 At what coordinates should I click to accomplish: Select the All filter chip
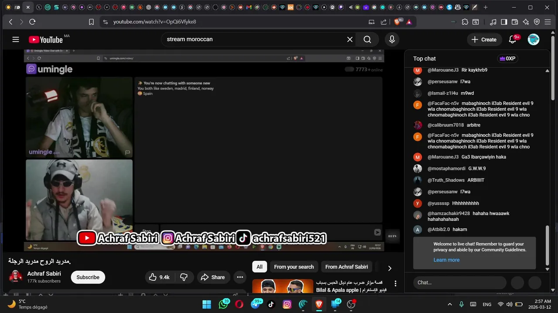(x=259, y=267)
